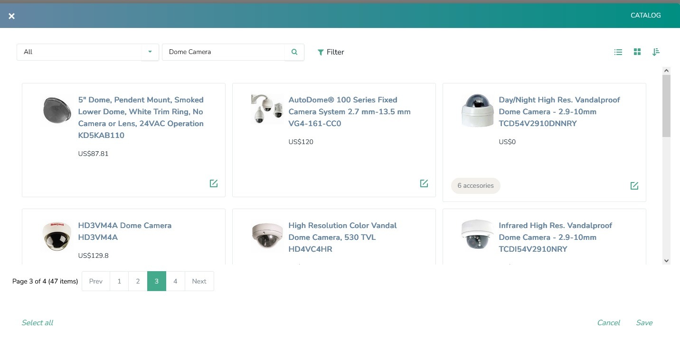
Task: Click the US$129.8 price
Action: coord(93,256)
